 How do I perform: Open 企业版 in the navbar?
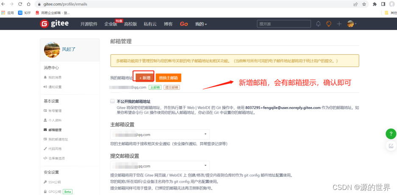tap(111, 24)
